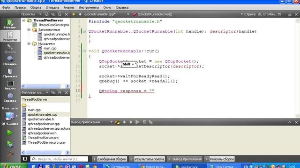Open qthreadpoolserver.h in file system list
The width and height of the screenshot is (300, 168).
[x=42, y=133]
